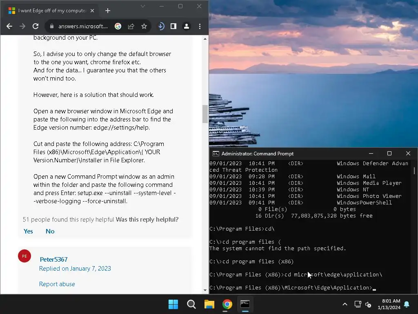418x314 pixels.
Task: Open a new Chrome tab
Action: [x=108, y=11]
